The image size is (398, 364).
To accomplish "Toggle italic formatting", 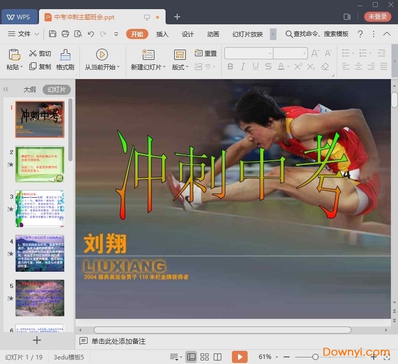I will point(243,66).
